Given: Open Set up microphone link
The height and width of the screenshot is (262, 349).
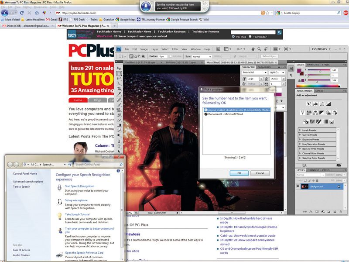Looking at the screenshot, I should point(76,200).
